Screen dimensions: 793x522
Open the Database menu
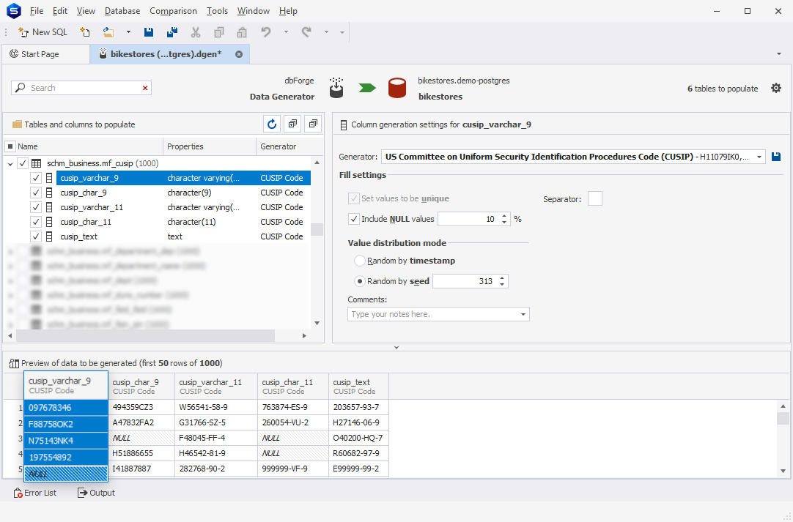[x=122, y=10]
